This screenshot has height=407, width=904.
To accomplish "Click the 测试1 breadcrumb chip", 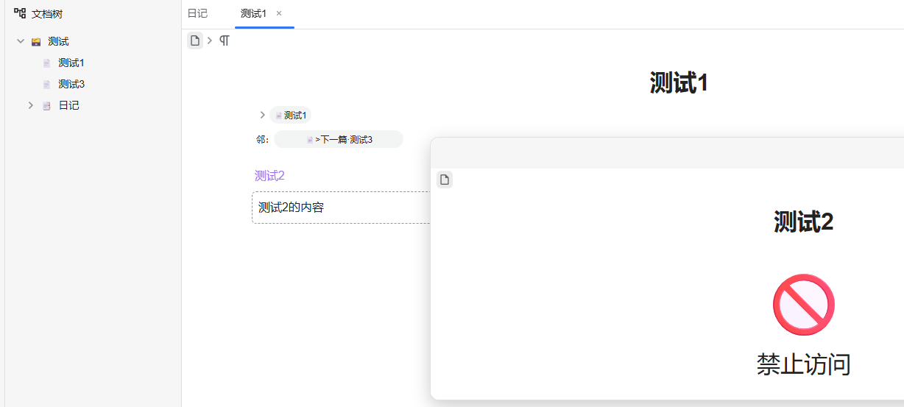I will [291, 115].
